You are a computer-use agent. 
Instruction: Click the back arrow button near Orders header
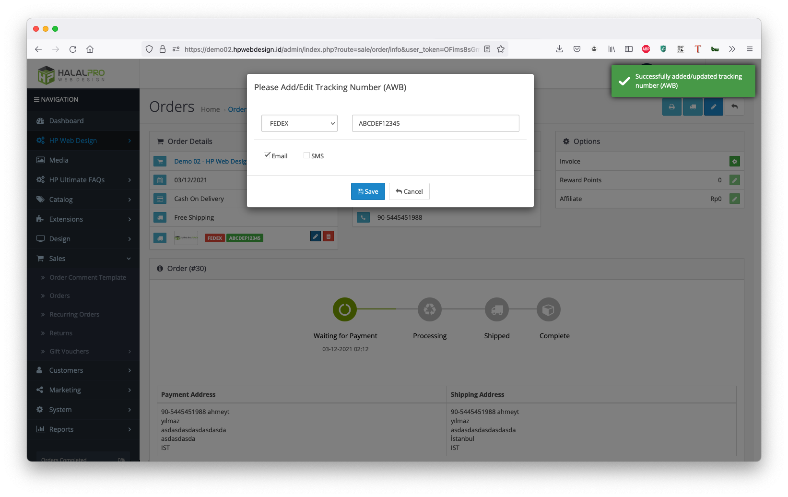click(x=734, y=107)
